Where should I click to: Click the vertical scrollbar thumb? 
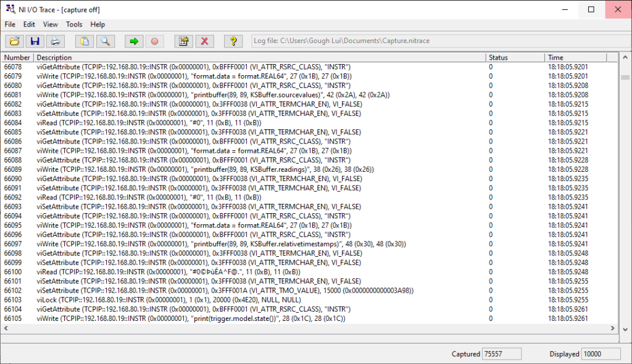(x=625, y=78)
